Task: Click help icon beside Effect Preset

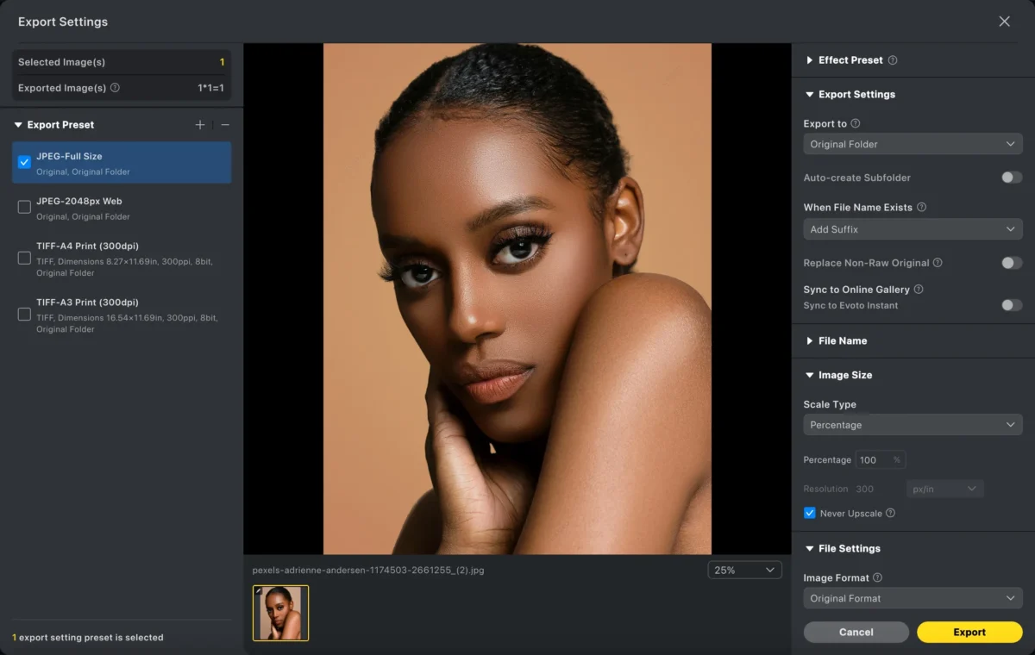Action: coord(893,60)
